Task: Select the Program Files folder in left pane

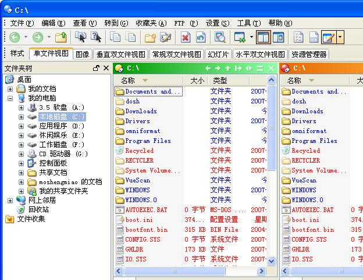Action: [148, 141]
